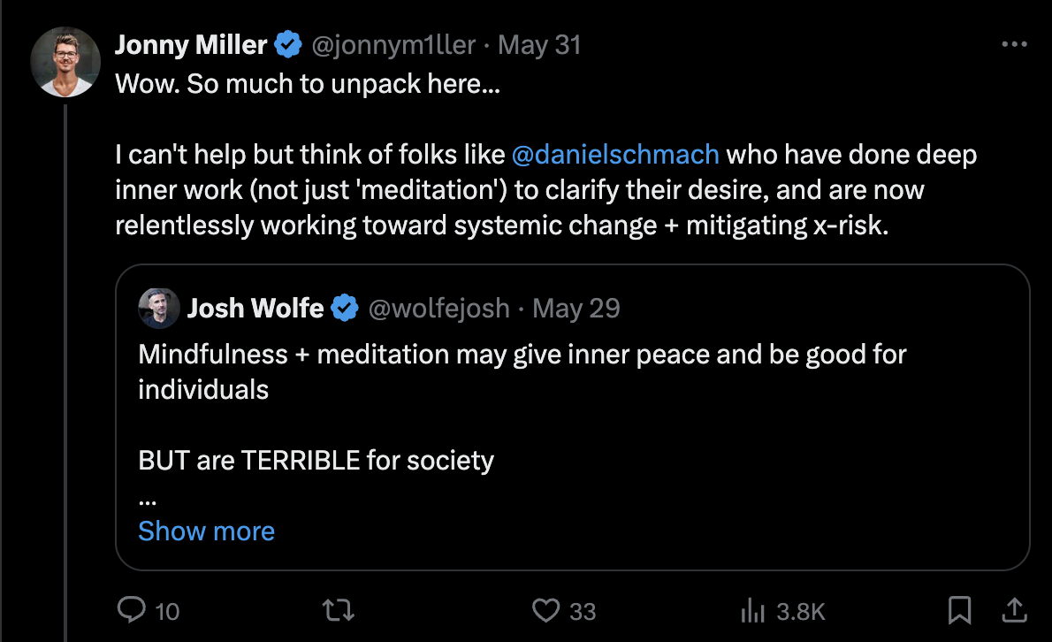Click the @wolfejosh handle
Screen dimensions: 1052x642
438,308
